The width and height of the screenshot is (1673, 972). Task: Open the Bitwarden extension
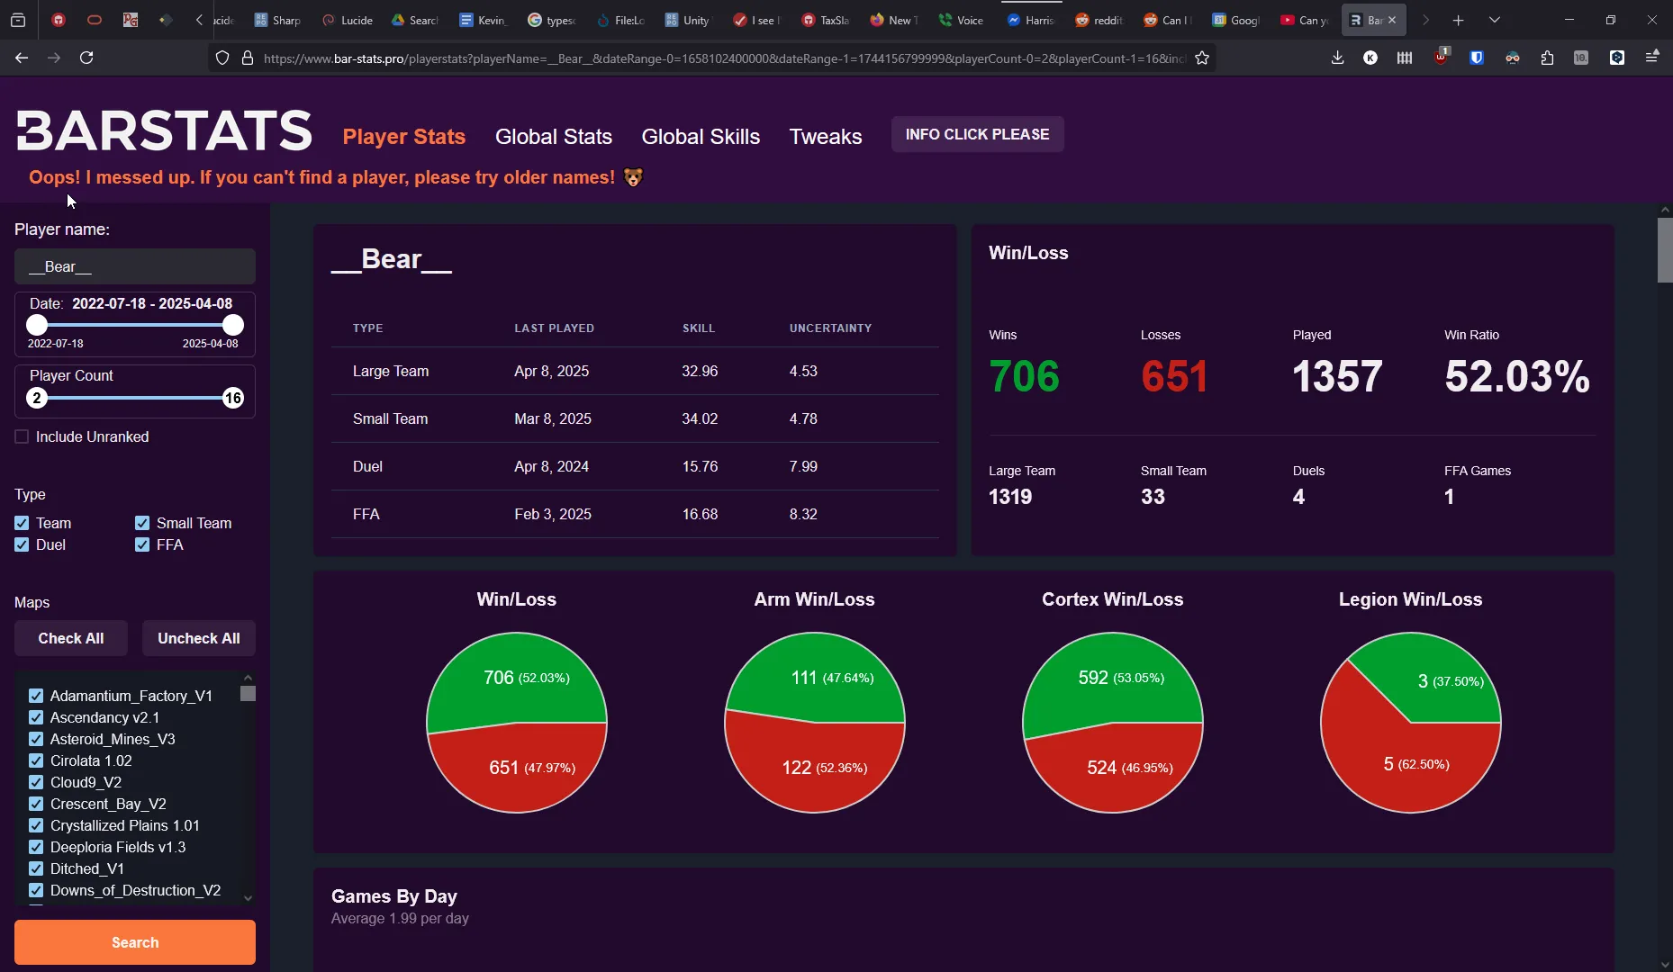[x=1477, y=58]
